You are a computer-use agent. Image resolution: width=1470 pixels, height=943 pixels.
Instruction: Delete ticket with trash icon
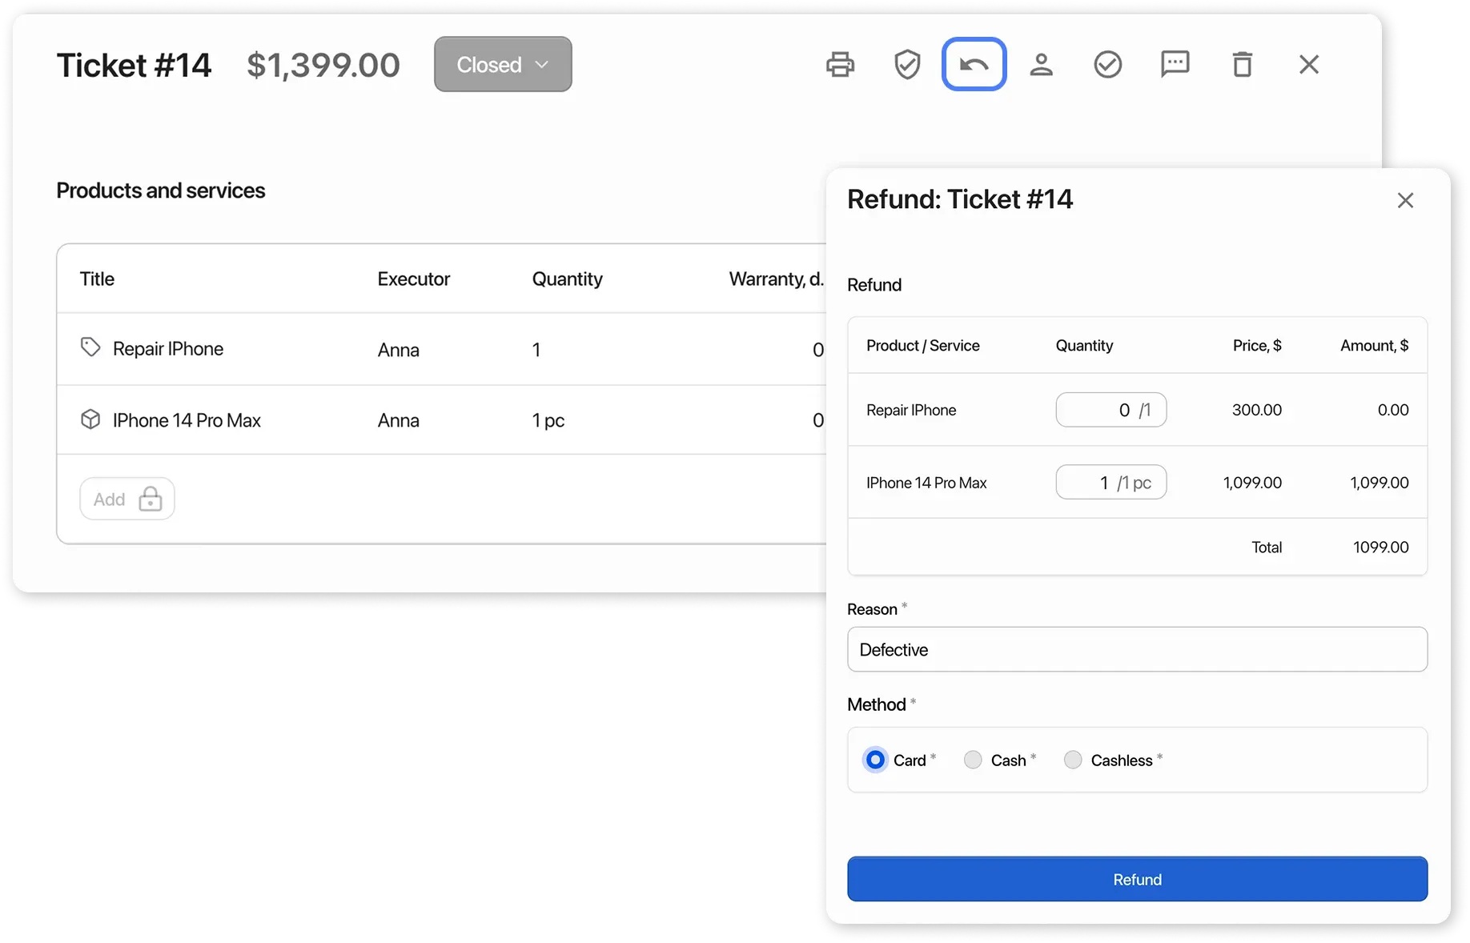tap(1242, 65)
